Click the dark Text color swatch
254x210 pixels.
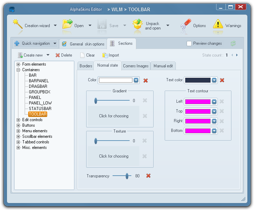198,80
